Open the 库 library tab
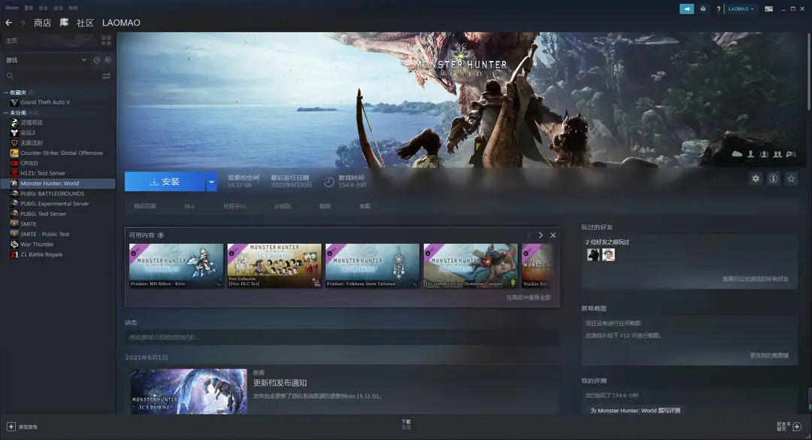 click(64, 23)
